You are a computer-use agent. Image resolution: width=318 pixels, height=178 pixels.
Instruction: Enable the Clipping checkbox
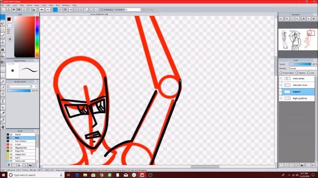pyautogui.click(x=297, y=73)
